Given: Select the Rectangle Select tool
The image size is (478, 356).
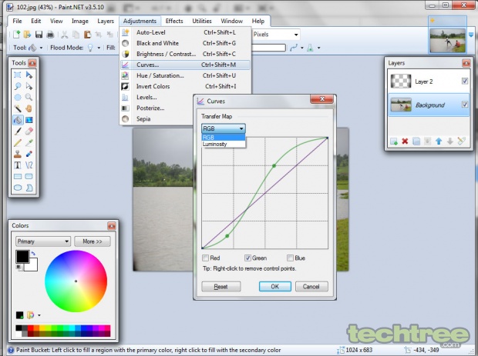Looking at the screenshot, I should click(18, 75).
